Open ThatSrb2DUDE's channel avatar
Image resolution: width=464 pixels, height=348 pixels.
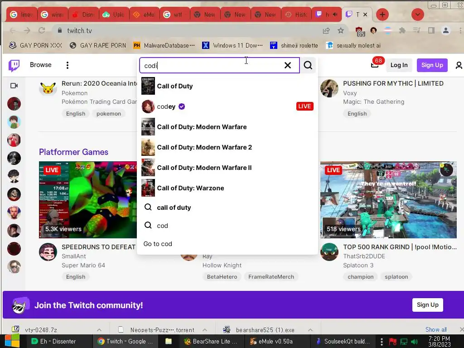(329, 252)
